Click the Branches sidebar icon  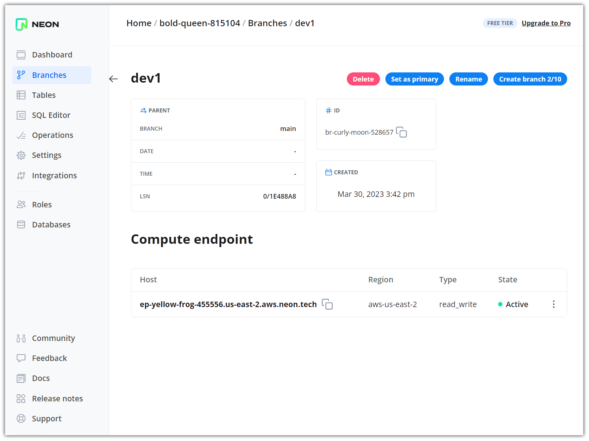21,75
